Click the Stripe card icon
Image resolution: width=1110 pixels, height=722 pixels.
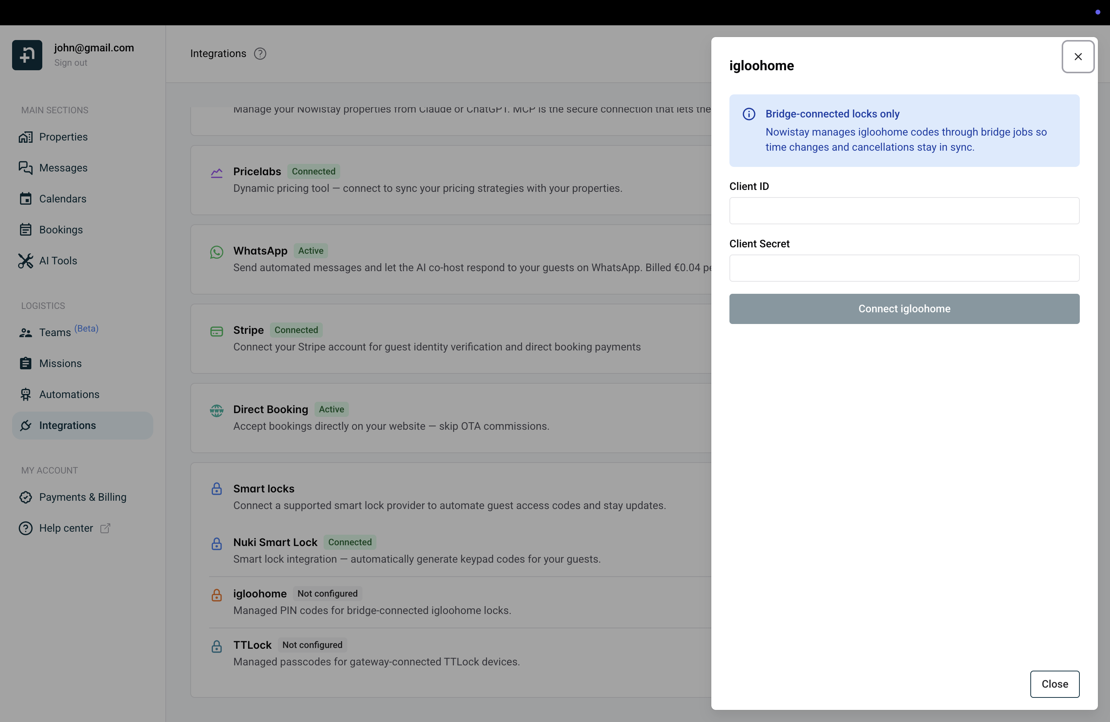[x=216, y=331]
